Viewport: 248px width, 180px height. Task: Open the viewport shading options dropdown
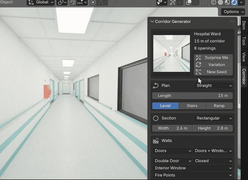pos(241,3)
